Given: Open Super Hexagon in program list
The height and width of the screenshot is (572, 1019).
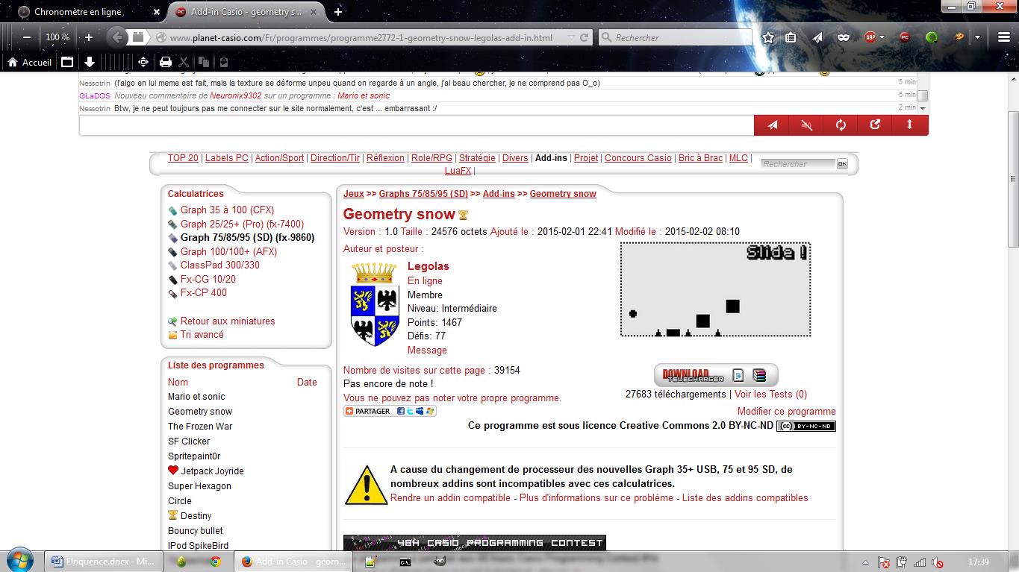Looking at the screenshot, I should 199,486.
